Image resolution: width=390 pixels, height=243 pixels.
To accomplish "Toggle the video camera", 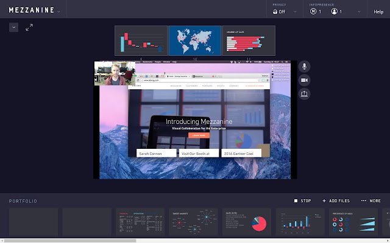I will [x=304, y=80].
